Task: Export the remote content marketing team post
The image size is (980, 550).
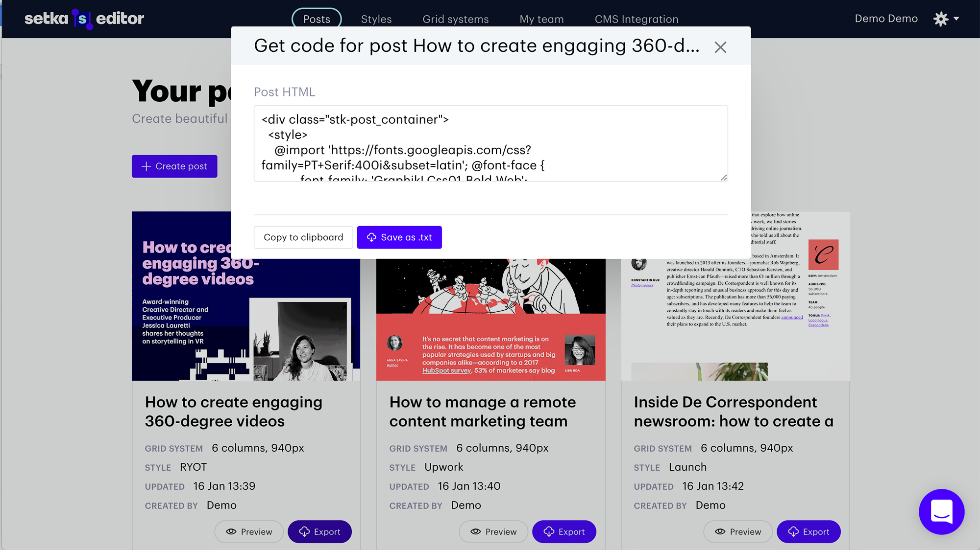Action: point(564,532)
